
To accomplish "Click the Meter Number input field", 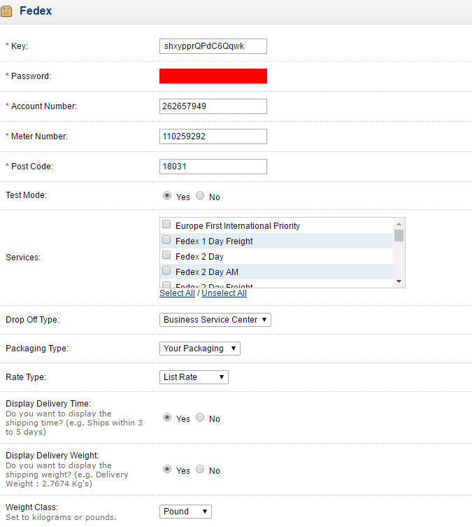I will [213, 136].
